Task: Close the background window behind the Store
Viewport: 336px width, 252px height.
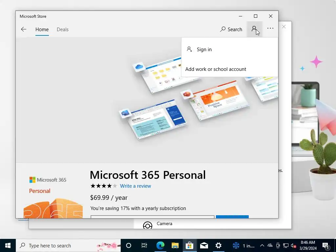Action: [x=284, y=27]
